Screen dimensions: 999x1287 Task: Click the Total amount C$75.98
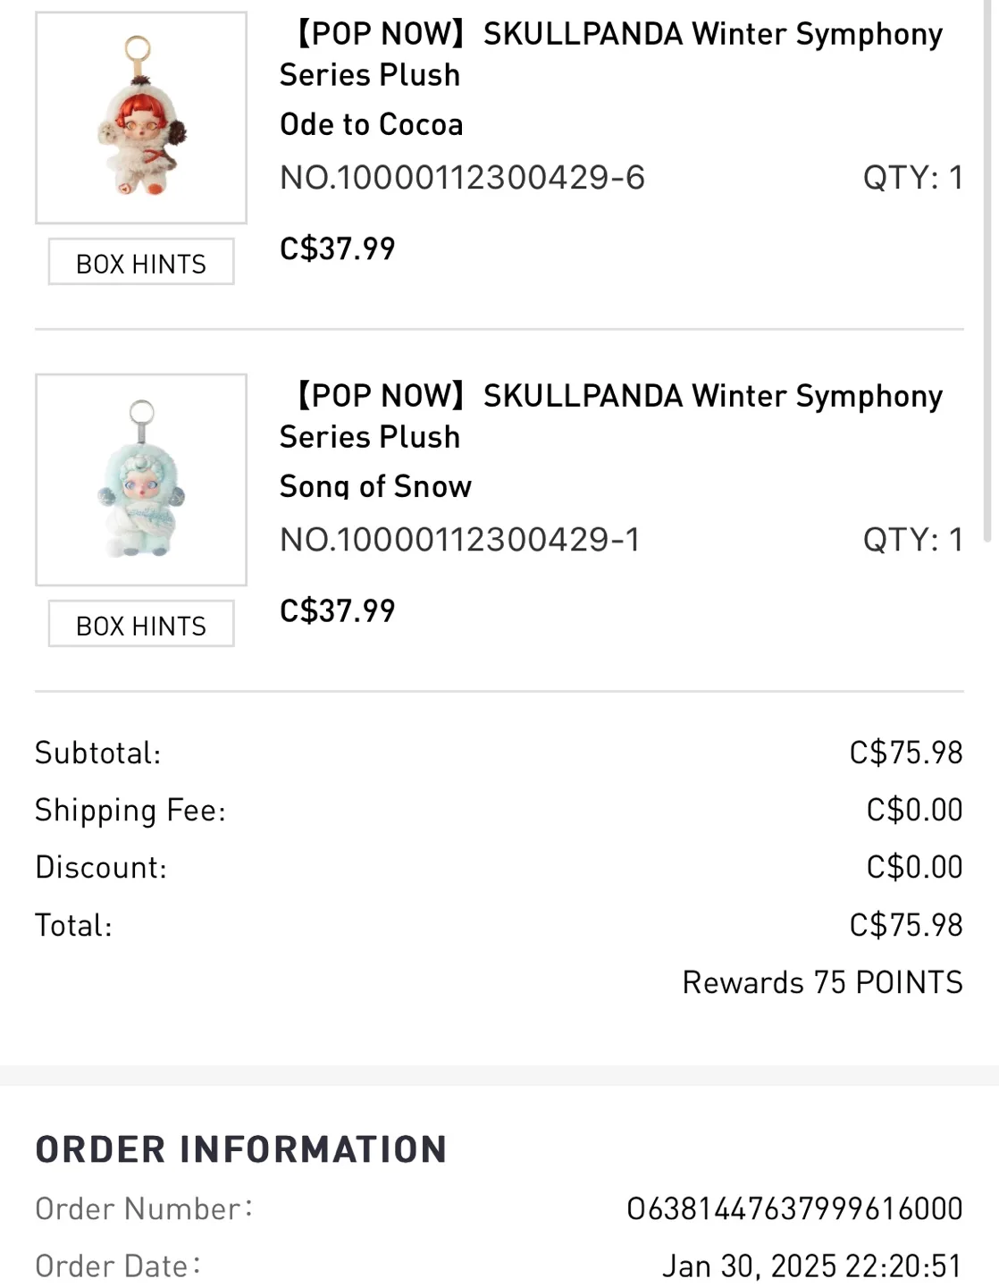[907, 924]
